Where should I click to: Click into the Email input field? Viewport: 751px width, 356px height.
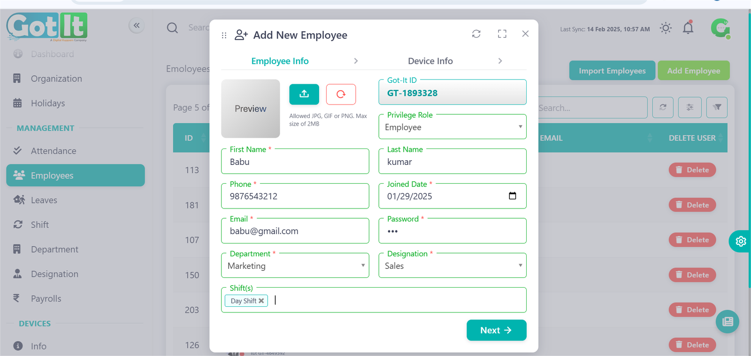tap(295, 231)
